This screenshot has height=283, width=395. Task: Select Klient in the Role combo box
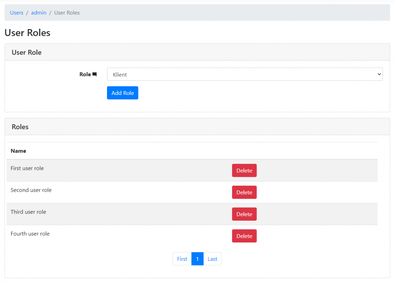[x=244, y=74]
